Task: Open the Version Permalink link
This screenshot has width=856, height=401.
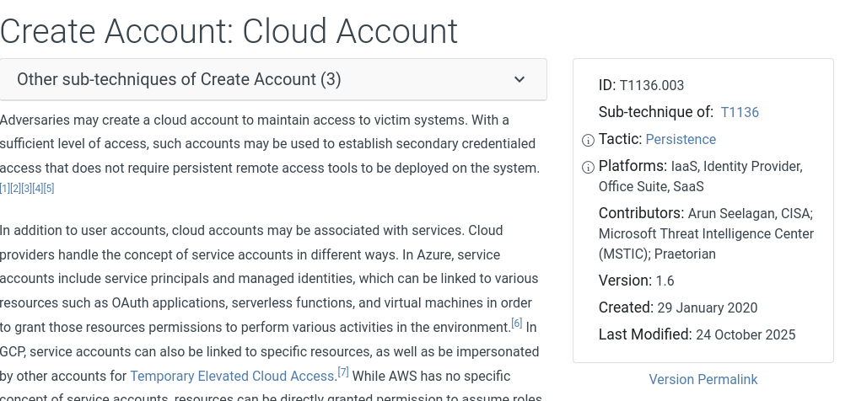Action: point(703,379)
